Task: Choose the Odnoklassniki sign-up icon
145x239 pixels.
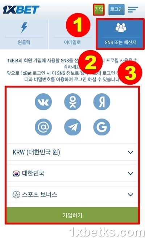Action: pos(72,102)
